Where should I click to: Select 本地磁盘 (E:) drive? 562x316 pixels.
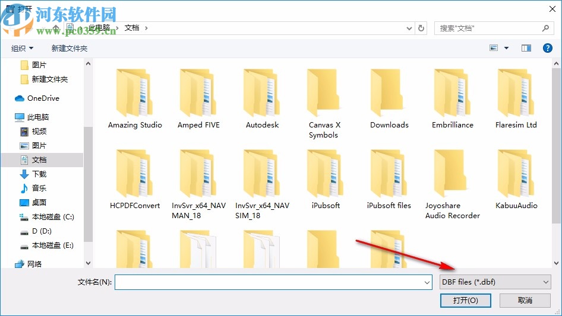click(46, 245)
